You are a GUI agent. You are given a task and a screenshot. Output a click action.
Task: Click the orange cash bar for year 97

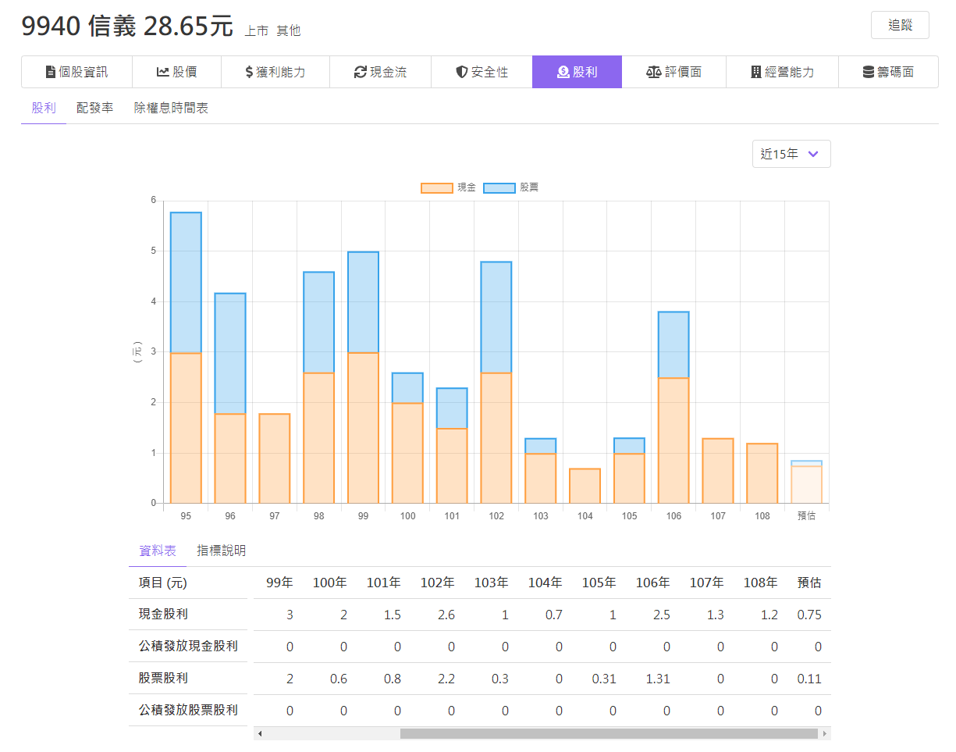click(275, 458)
